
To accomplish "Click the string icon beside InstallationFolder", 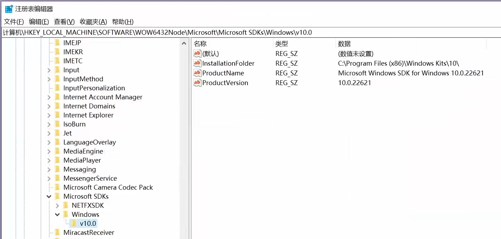I will point(197,63).
